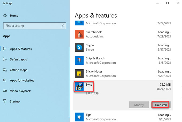The width and height of the screenshot is (182, 122).
Task: Click the grayed Modify button
Action: (x=139, y=105)
